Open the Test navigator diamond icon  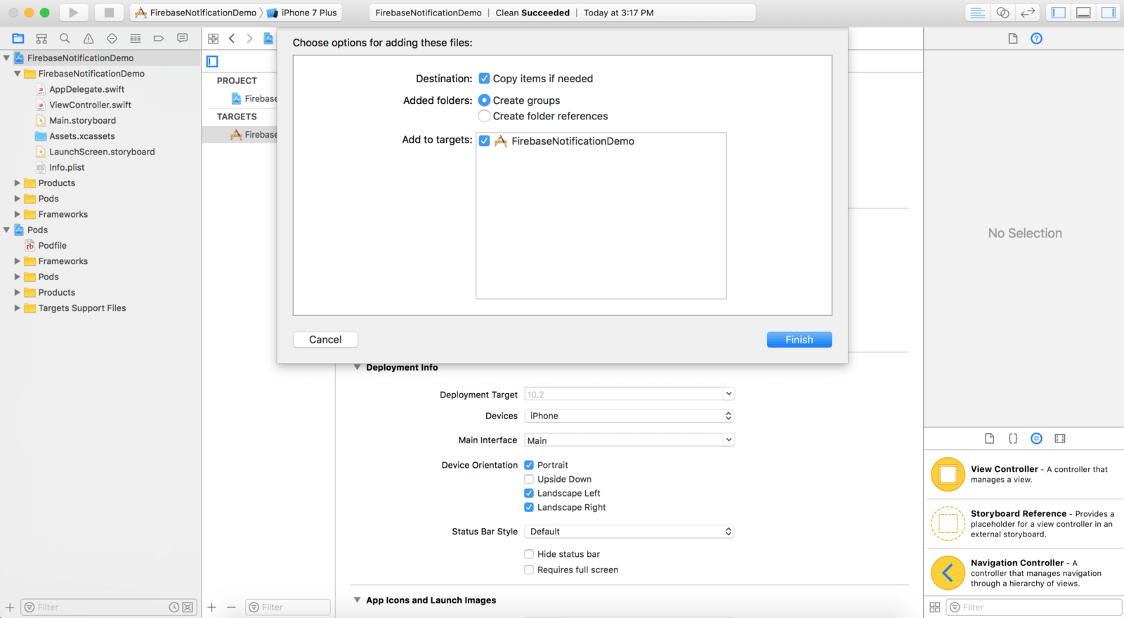pyautogui.click(x=112, y=39)
